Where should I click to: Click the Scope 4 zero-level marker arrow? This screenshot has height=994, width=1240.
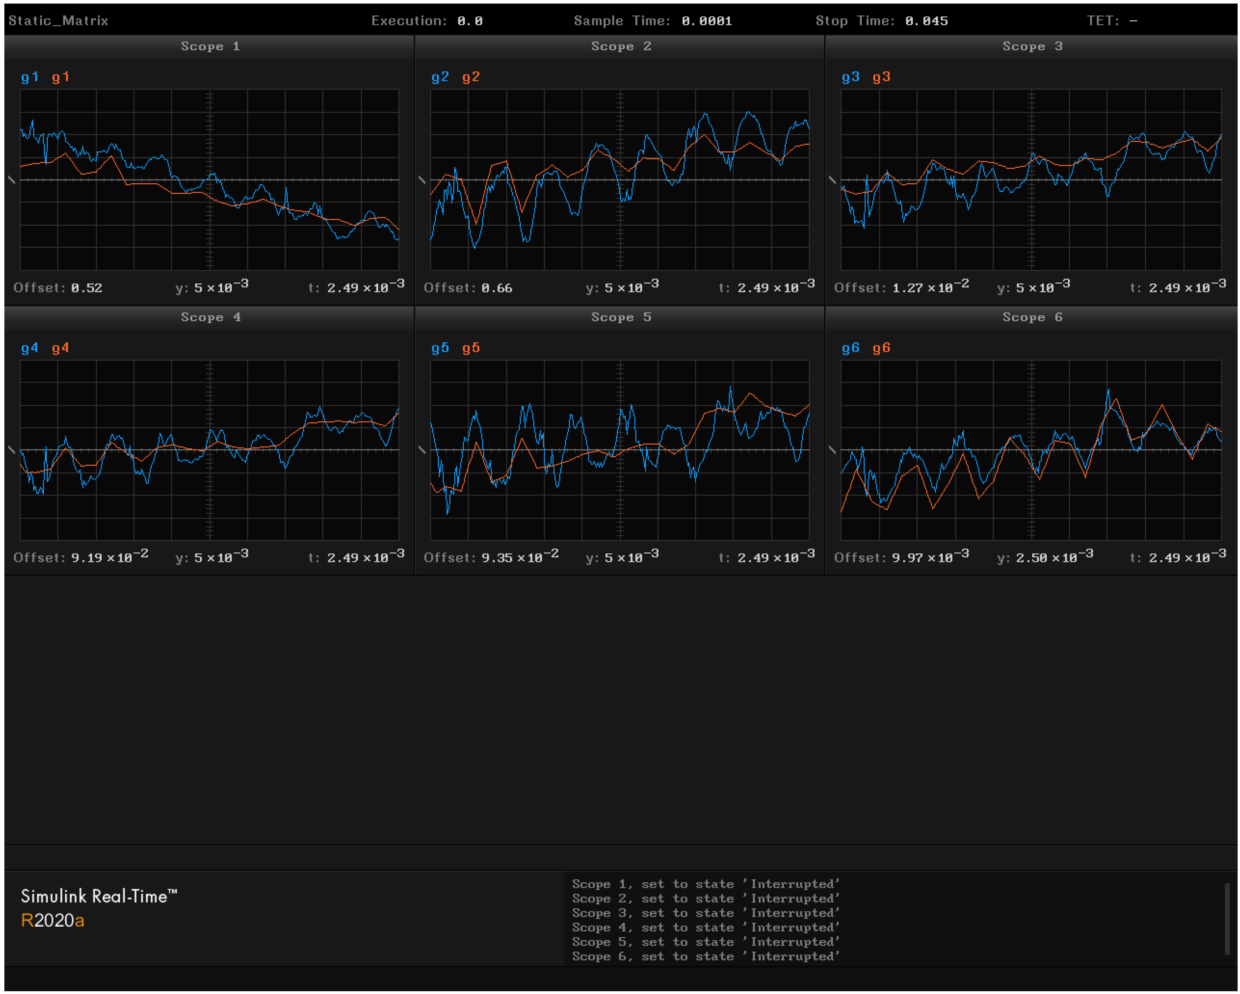pos(11,450)
